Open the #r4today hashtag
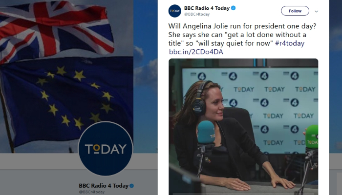Viewport: 342px width, 195px height. coord(290,43)
